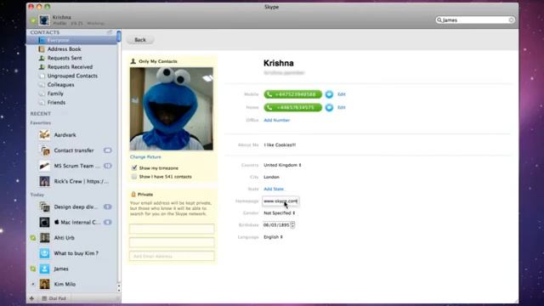Open MS Scrum Team conversation icon
The width and height of the screenshot is (544, 306).
point(44,166)
